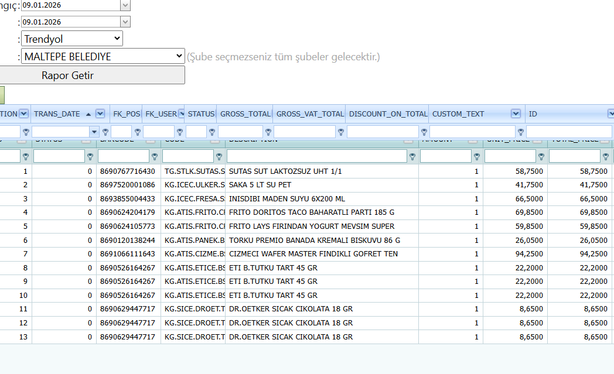The image size is (614, 374).
Task: Click the GROSS_TOTAL column header
Action: point(245,114)
